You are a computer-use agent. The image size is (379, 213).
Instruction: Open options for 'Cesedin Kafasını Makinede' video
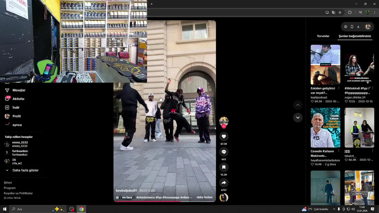coord(339,151)
